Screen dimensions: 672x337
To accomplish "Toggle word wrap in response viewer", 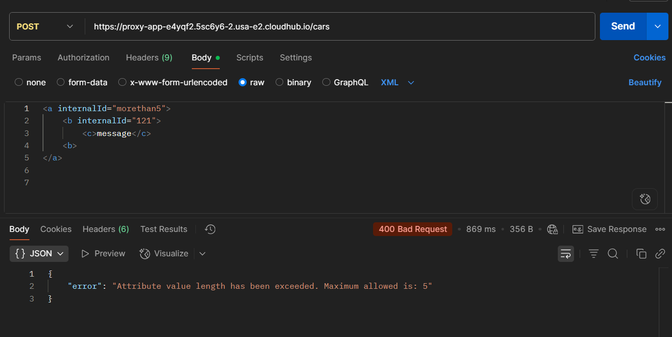I will pyautogui.click(x=566, y=254).
